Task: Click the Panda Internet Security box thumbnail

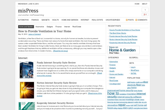Action: tap(27, 70)
